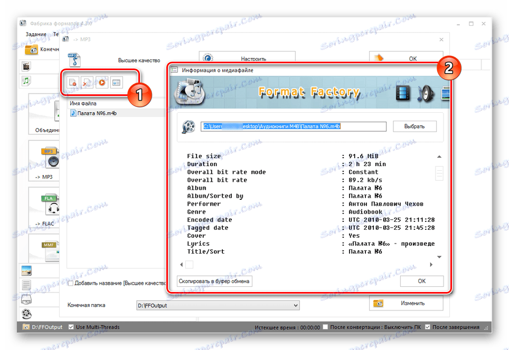Click the info list scroll down arrow
Screen dimensions: 509x350
pyautogui.click(x=439, y=257)
